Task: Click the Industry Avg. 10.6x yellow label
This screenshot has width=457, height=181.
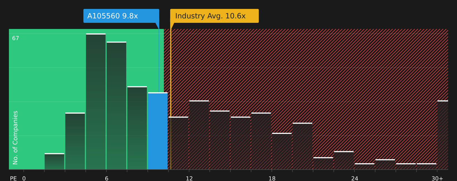Action: pos(215,16)
